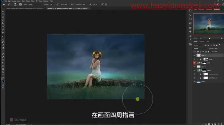This screenshot has height=125, width=224.
Task: Select the Brush tool in the toolbar
Action: [x=3, y=36]
